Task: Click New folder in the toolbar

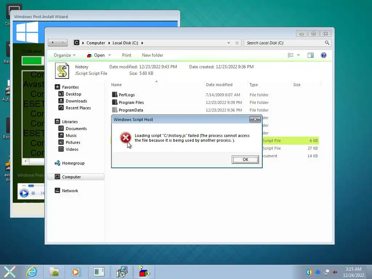Action: pyautogui.click(x=153, y=55)
